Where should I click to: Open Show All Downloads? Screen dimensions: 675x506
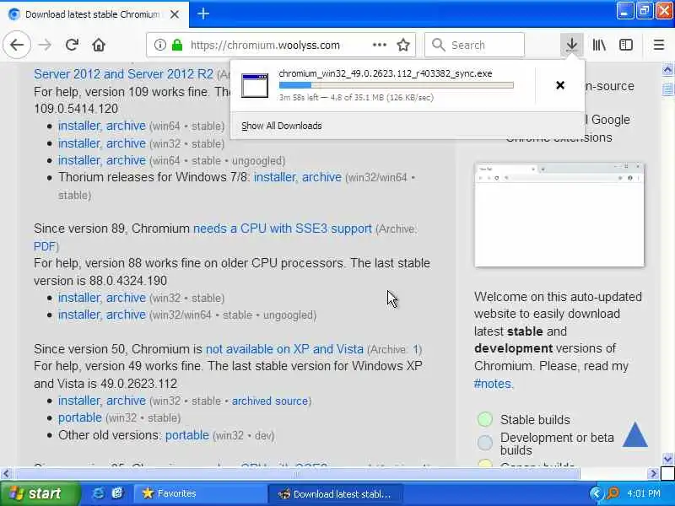(282, 126)
